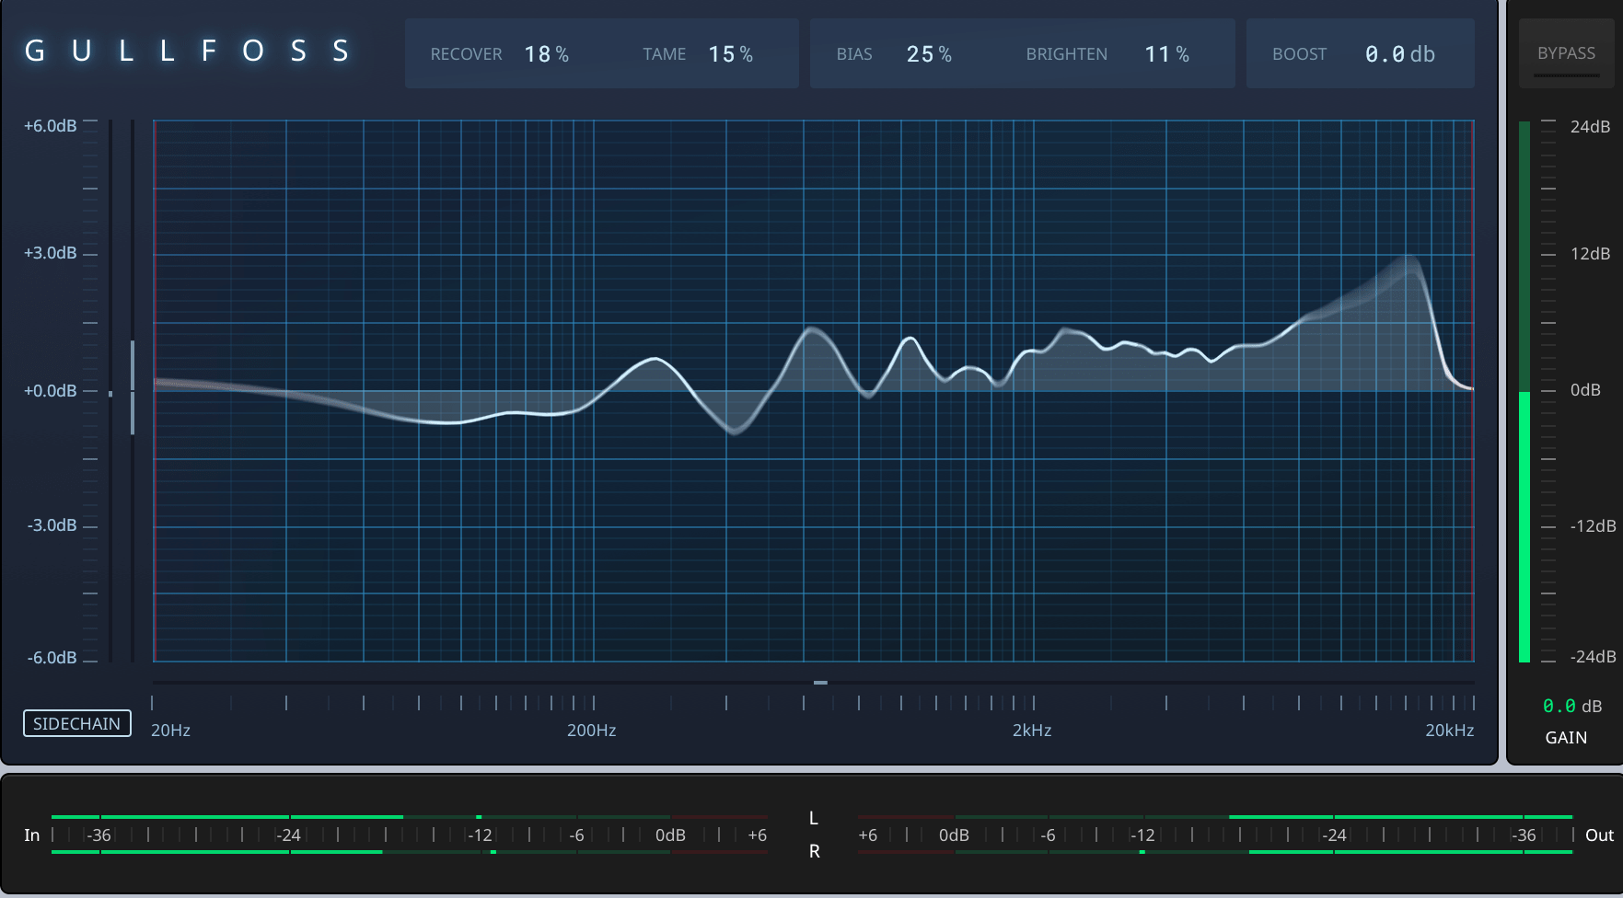Click the 200Hz frequency label
Viewport: 1623px width, 898px height.
[x=592, y=731]
